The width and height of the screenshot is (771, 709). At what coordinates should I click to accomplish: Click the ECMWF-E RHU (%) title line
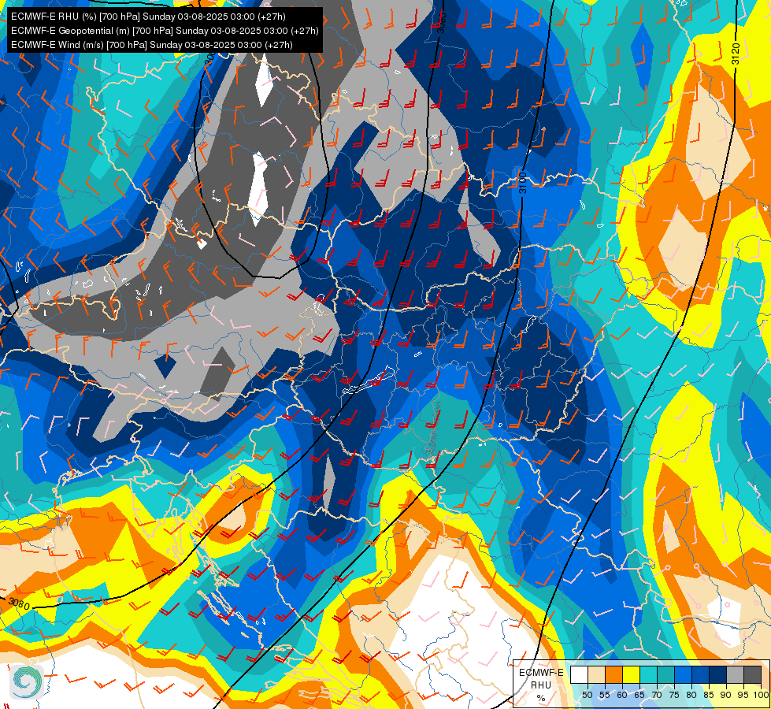(148, 17)
